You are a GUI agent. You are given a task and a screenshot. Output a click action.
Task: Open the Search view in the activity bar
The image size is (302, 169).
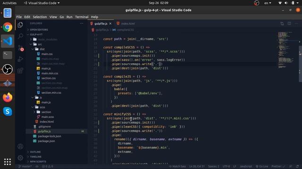[20, 36]
